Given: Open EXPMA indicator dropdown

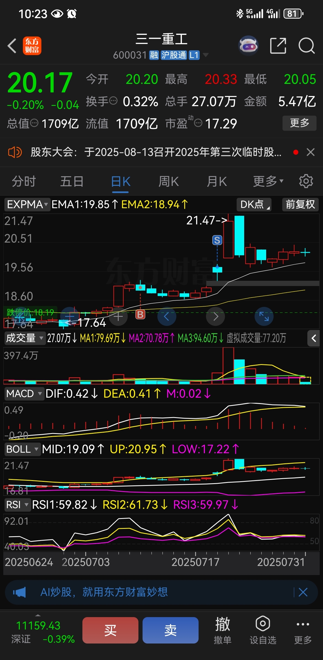Looking at the screenshot, I should pyautogui.click(x=27, y=204).
